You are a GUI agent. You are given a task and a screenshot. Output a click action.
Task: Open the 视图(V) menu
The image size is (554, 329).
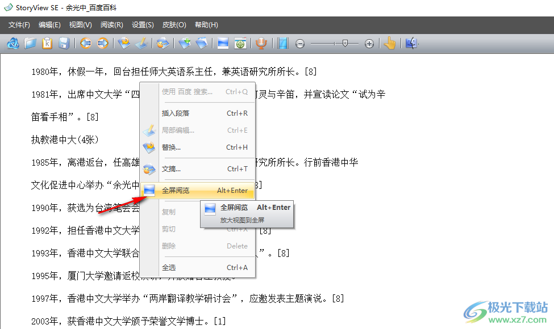81,25
